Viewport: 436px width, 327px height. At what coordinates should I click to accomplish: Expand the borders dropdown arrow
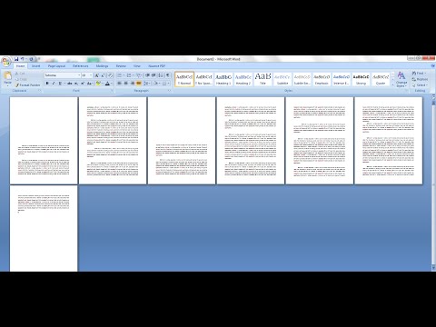169,84
